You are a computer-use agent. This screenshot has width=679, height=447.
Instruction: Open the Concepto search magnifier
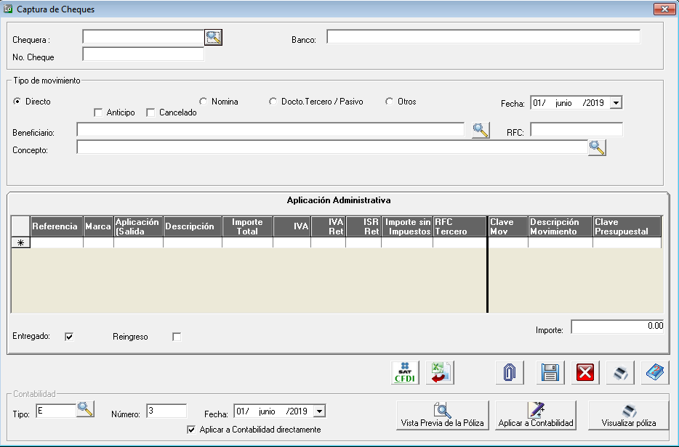(x=597, y=148)
